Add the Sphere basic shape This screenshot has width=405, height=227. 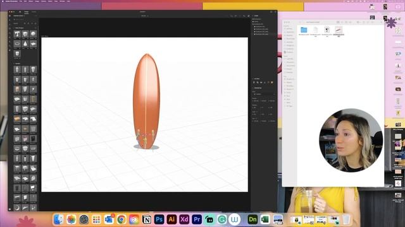(x=33, y=33)
